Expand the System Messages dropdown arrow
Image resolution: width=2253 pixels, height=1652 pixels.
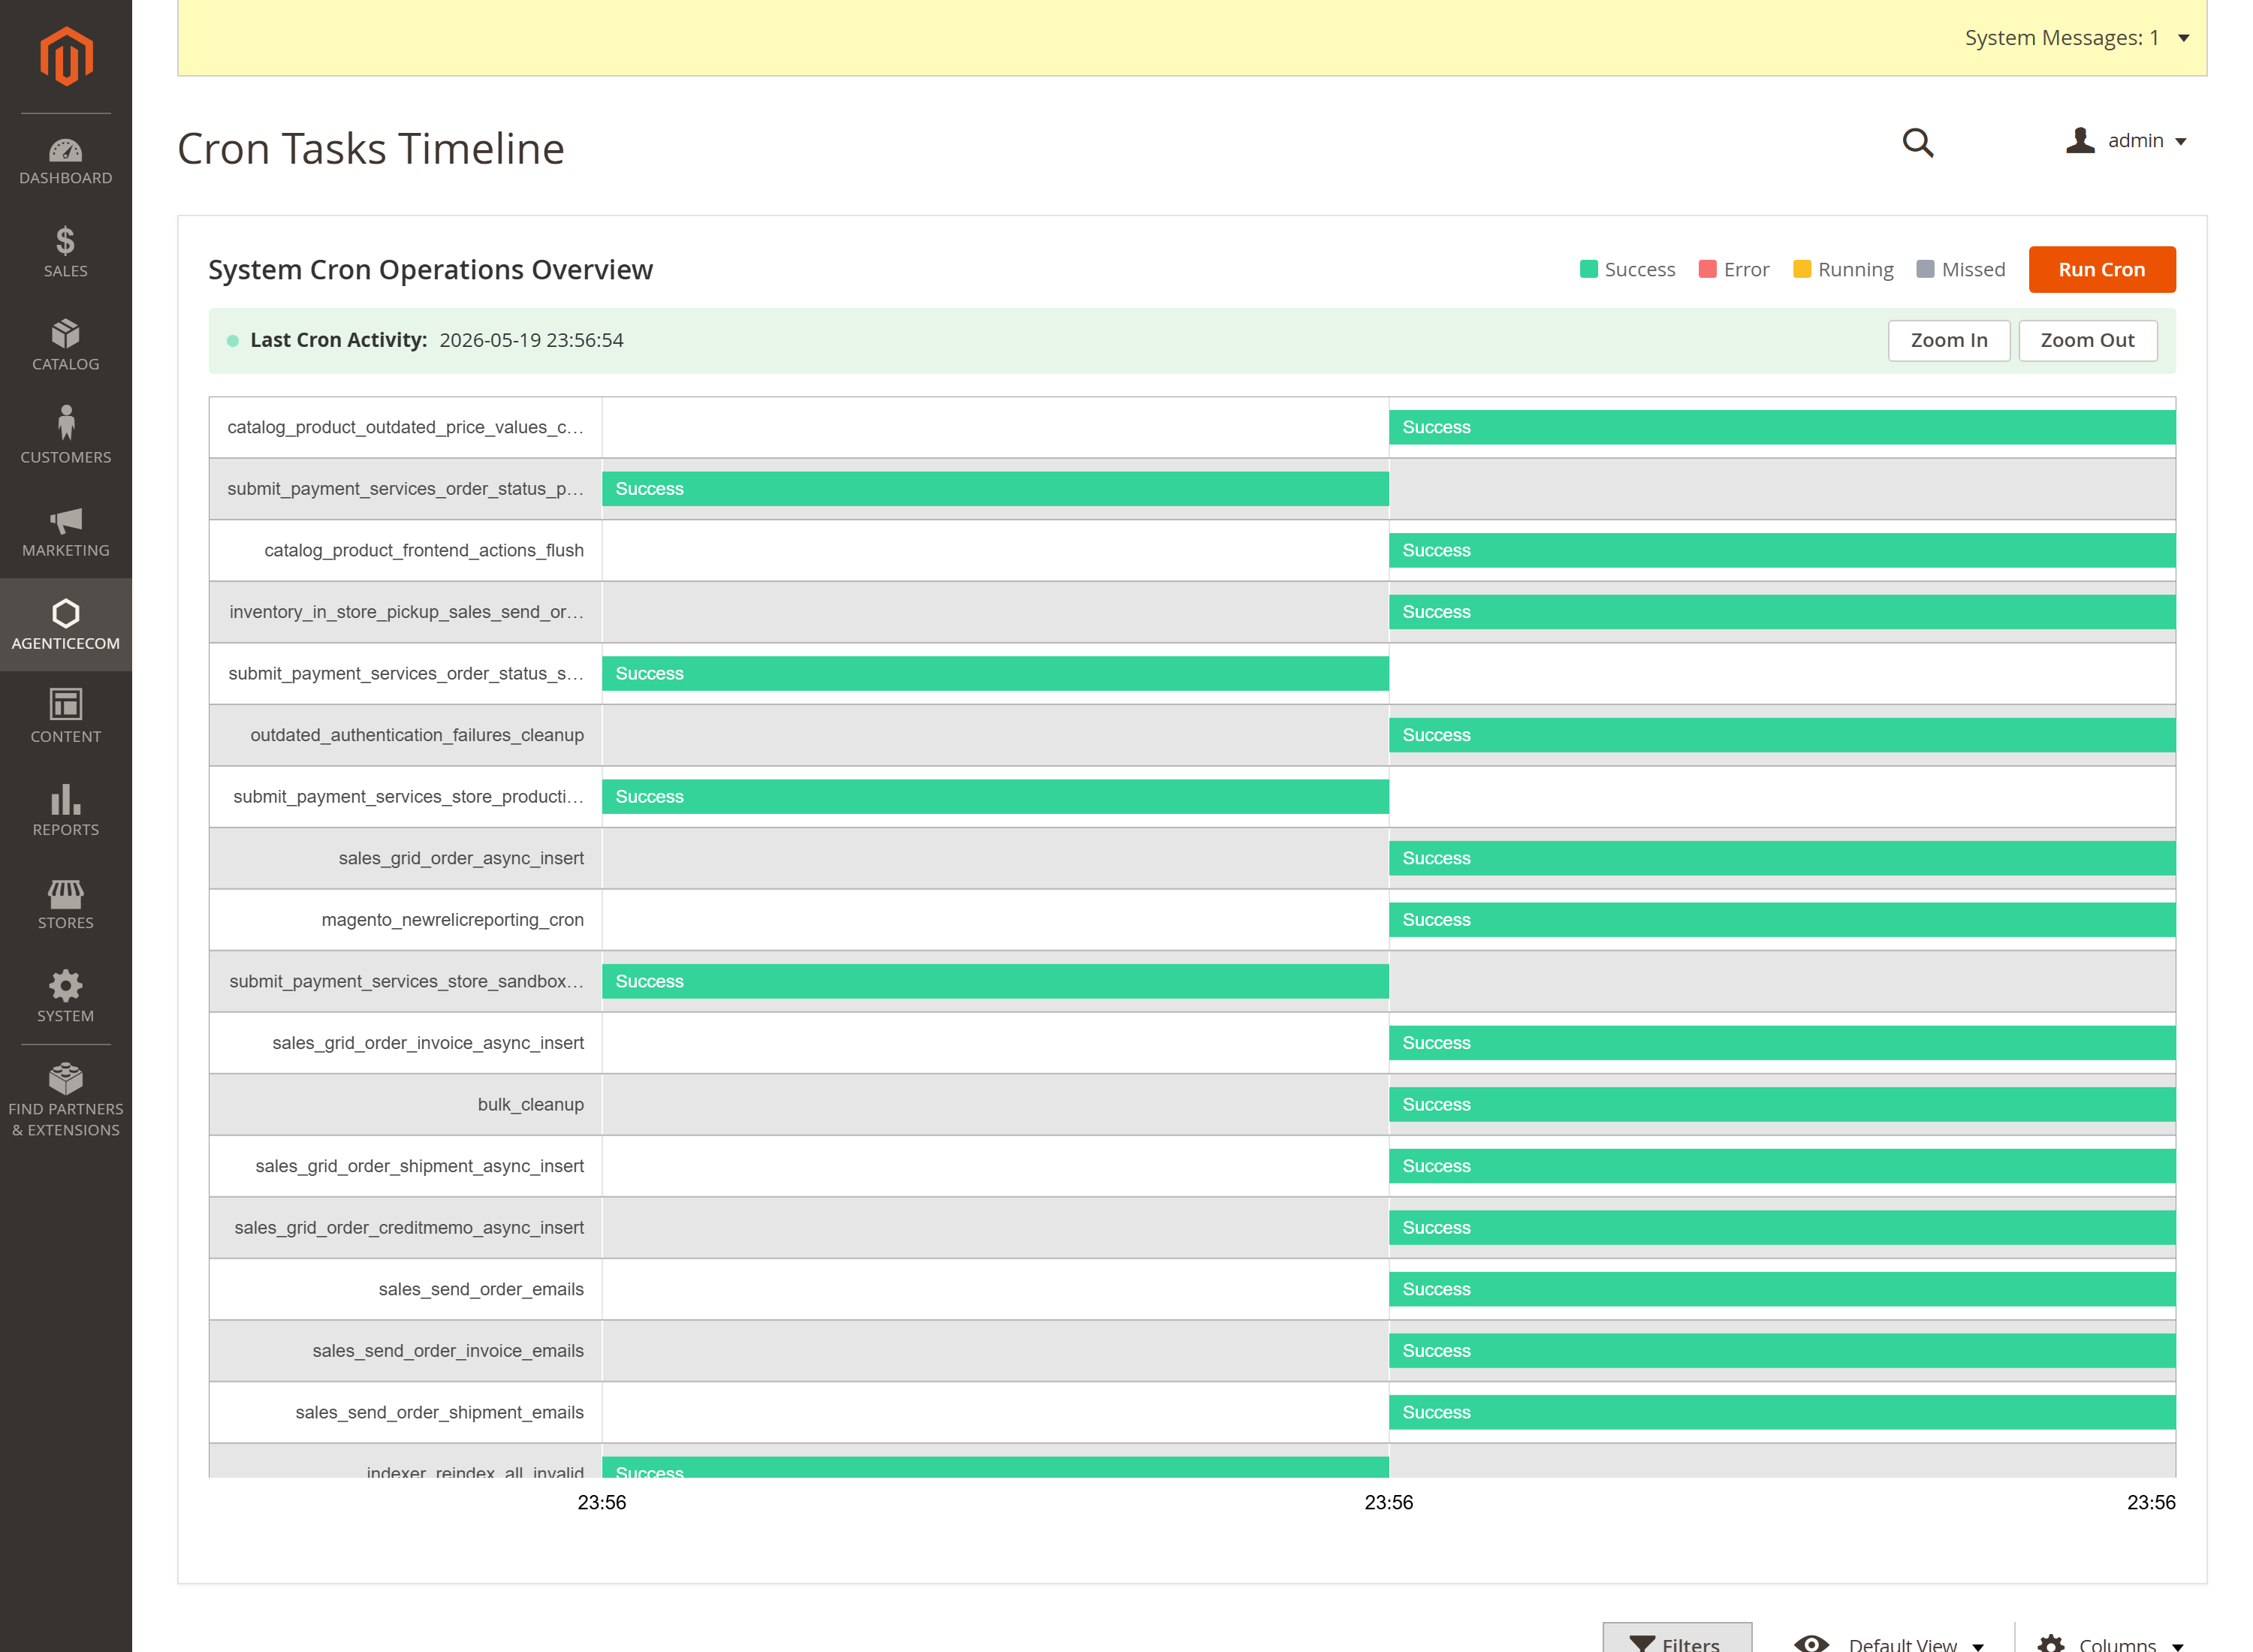point(2184,38)
